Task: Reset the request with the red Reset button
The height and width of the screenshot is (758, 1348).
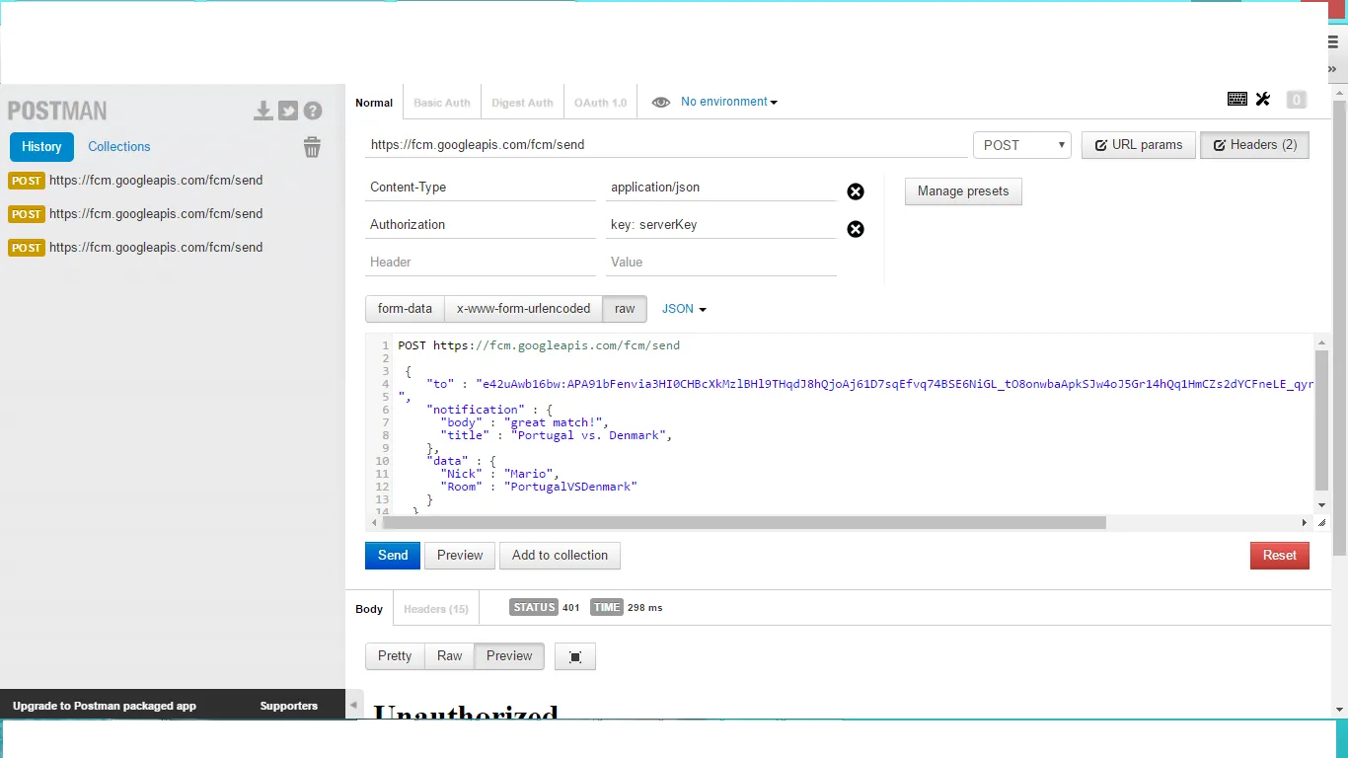Action: pyautogui.click(x=1280, y=556)
